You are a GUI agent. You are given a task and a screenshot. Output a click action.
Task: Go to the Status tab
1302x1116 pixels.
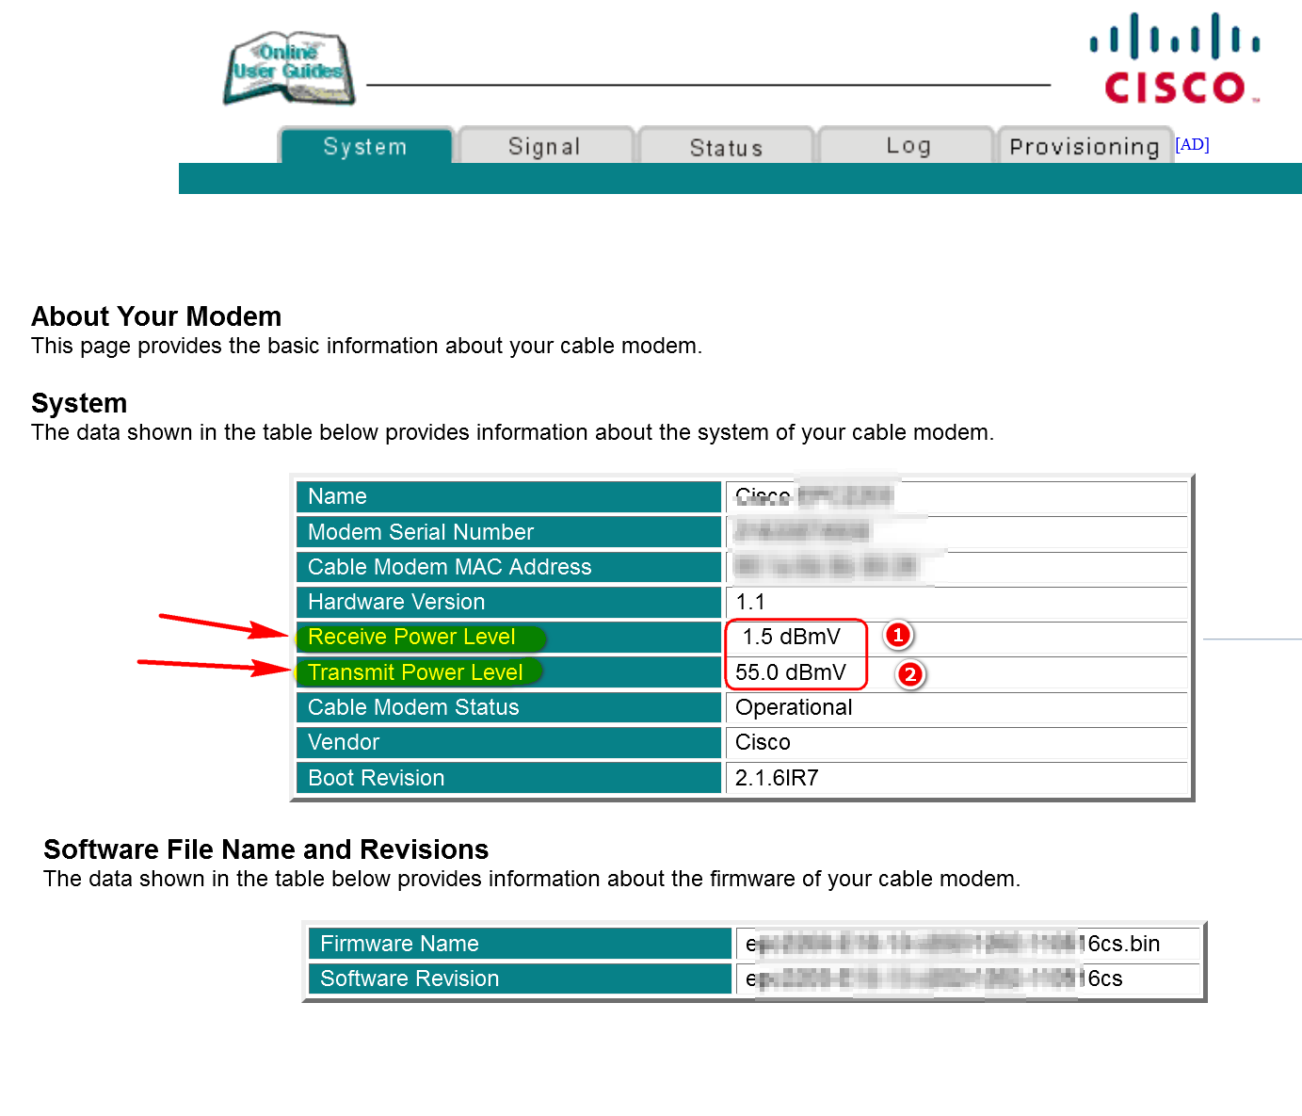click(726, 148)
